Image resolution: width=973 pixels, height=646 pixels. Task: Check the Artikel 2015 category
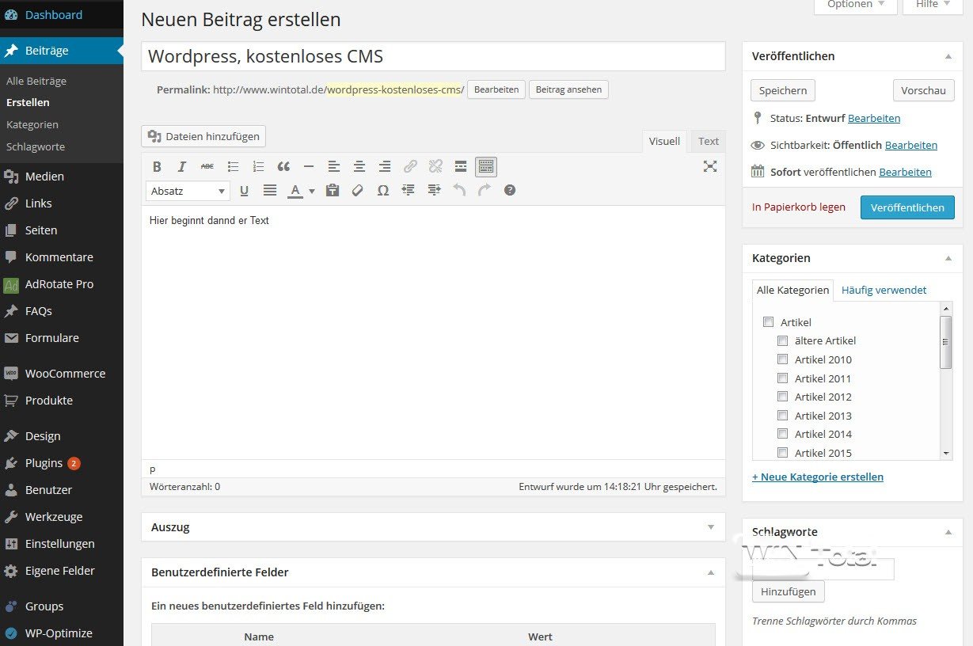(782, 453)
